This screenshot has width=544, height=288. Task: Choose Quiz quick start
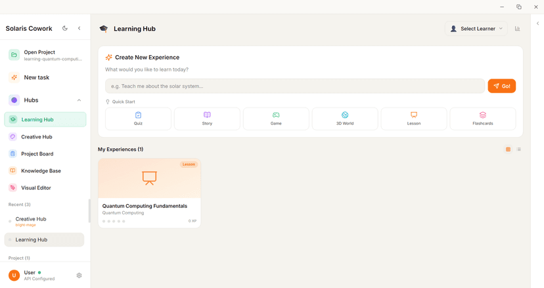pos(138,119)
